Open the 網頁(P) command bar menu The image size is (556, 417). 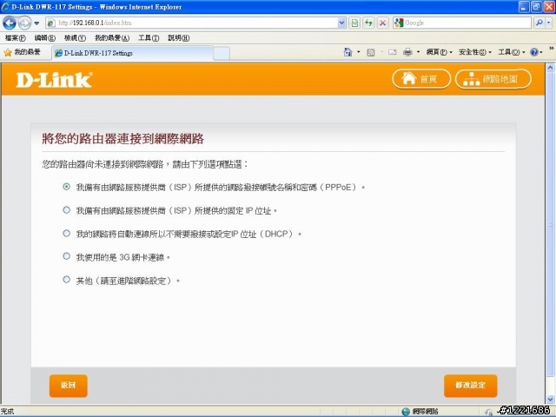coord(440,52)
